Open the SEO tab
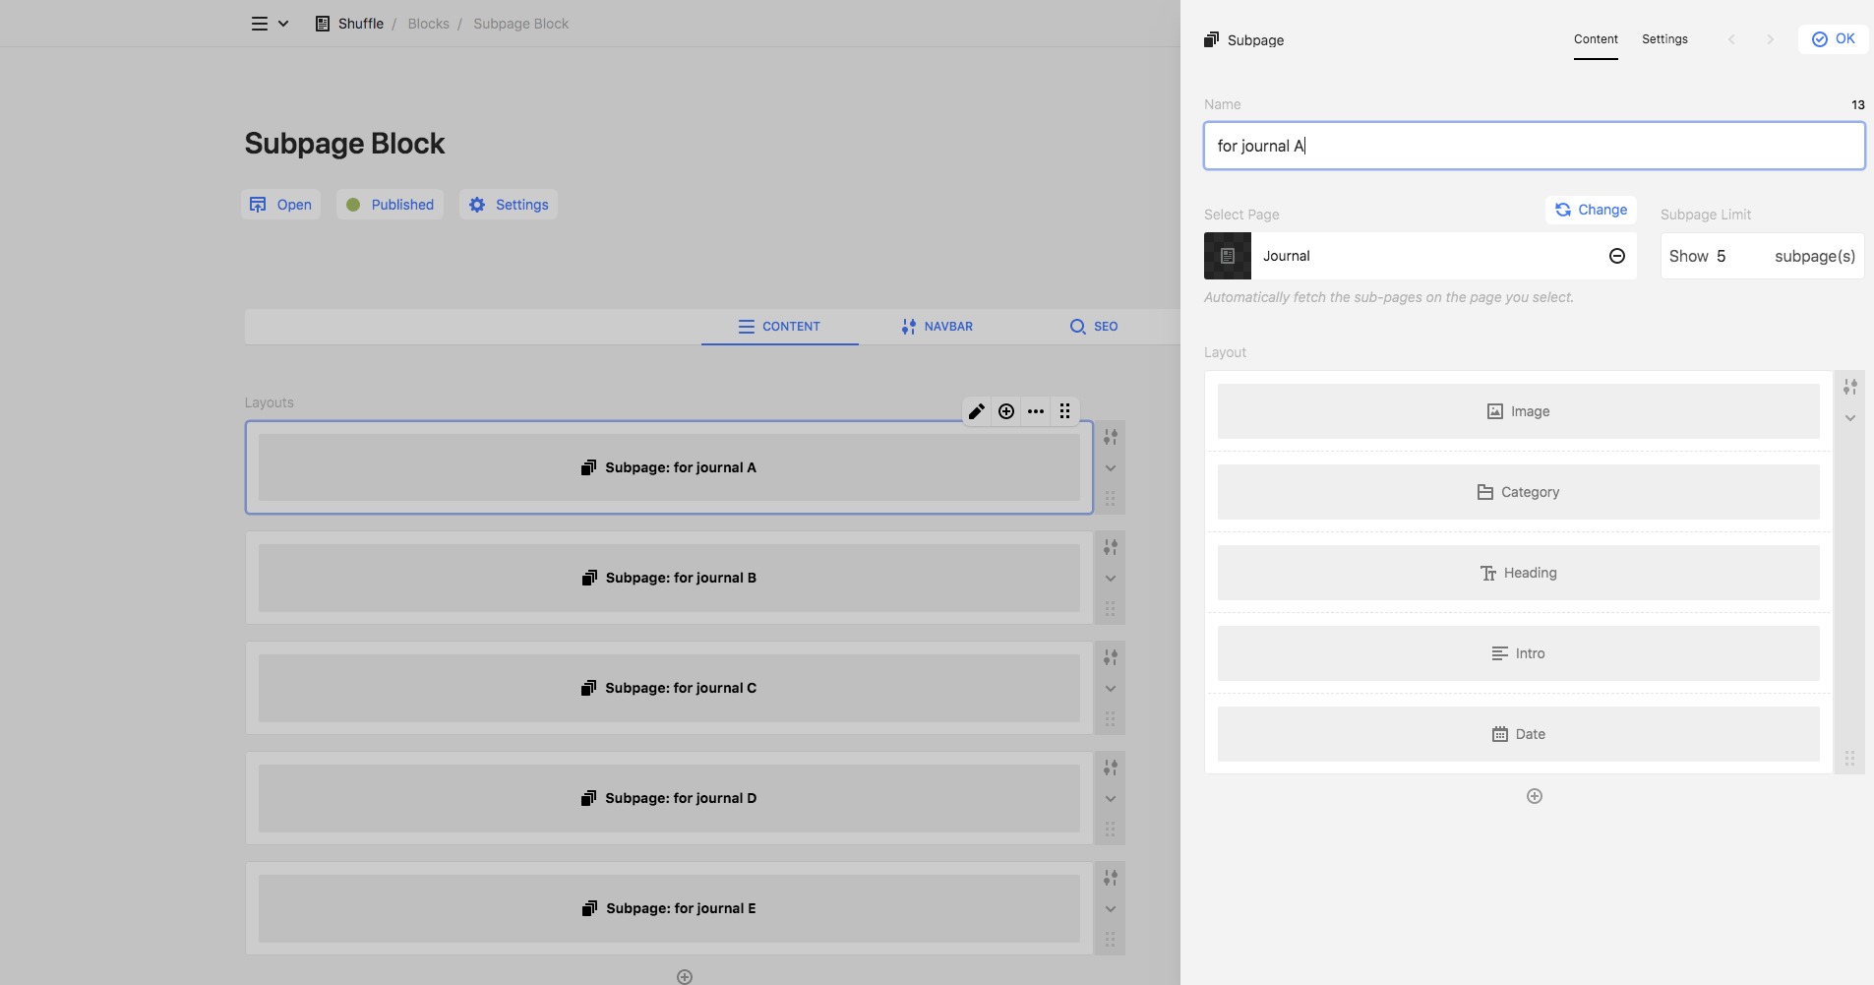Image resolution: width=1874 pixels, height=985 pixels. [x=1093, y=327]
